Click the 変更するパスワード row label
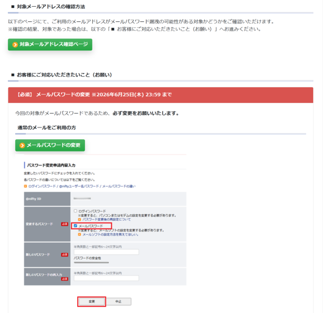This screenshot has height=313, width=330. point(39,224)
